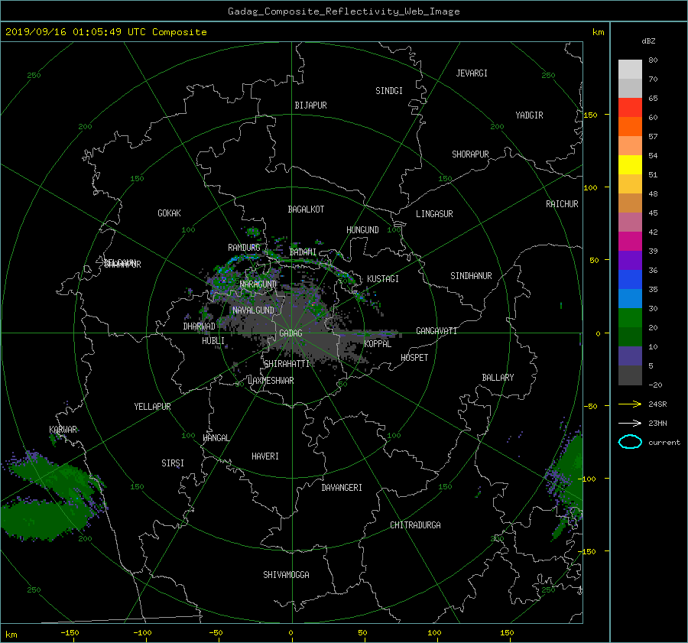The height and width of the screenshot is (643, 688).
Task: Click the HANGAL city label
Action: pos(216,438)
